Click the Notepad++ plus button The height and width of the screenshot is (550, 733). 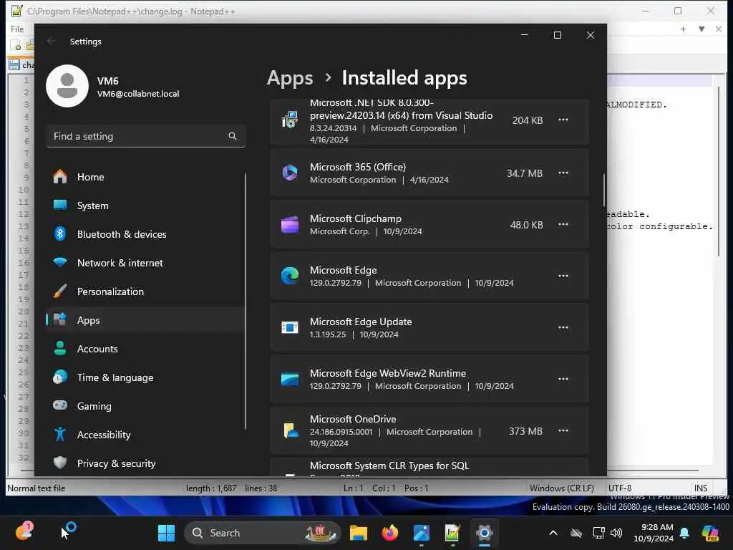(x=683, y=29)
